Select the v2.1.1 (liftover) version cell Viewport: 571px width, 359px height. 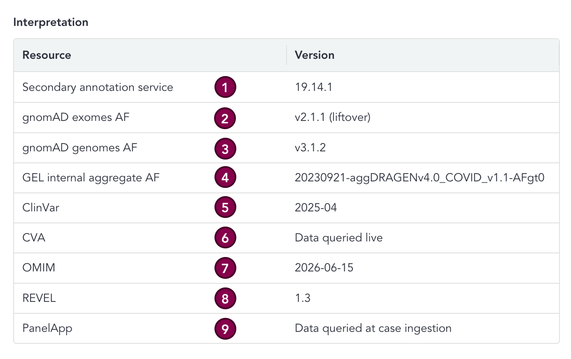(x=333, y=117)
